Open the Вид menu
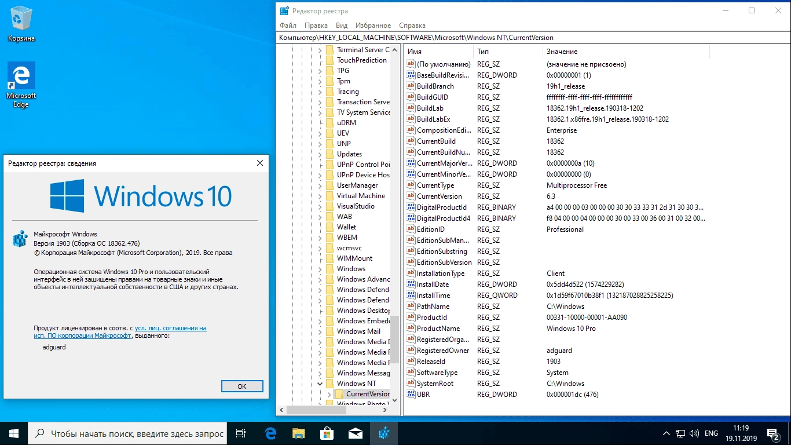Viewport: 791px width, 445px height. (x=342, y=25)
